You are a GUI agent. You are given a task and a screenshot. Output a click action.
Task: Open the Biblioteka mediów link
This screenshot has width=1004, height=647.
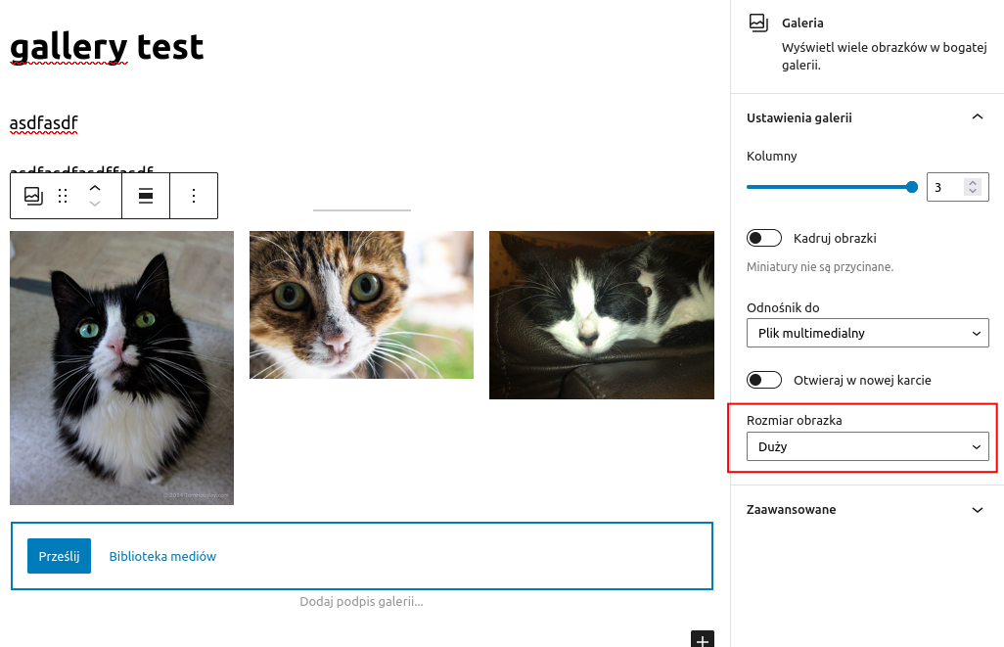coord(162,556)
